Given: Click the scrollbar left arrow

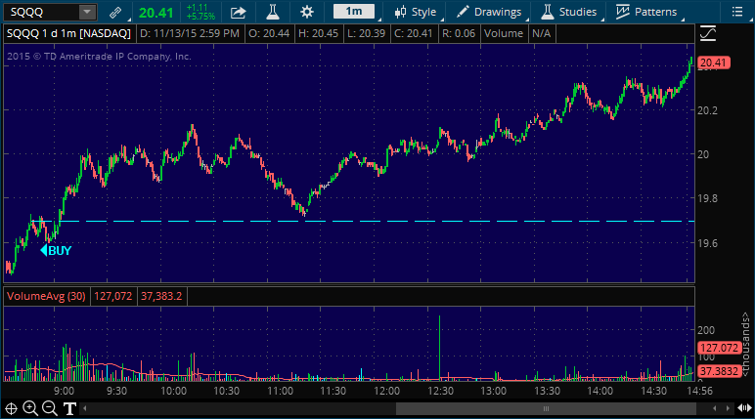Looking at the screenshot, I should pyautogui.click(x=85, y=409).
